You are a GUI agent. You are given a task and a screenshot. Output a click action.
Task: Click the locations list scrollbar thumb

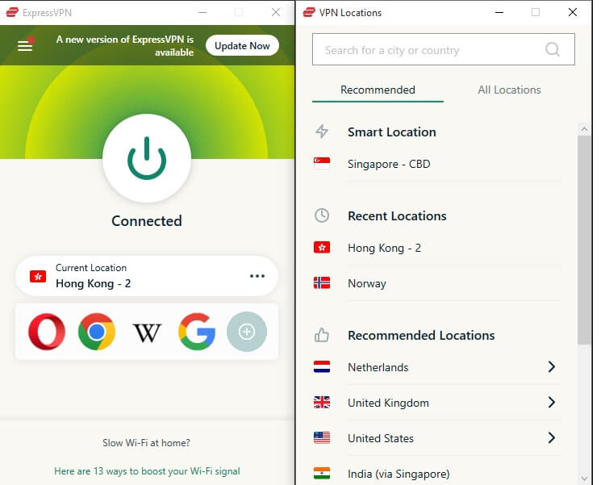tap(584, 240)
